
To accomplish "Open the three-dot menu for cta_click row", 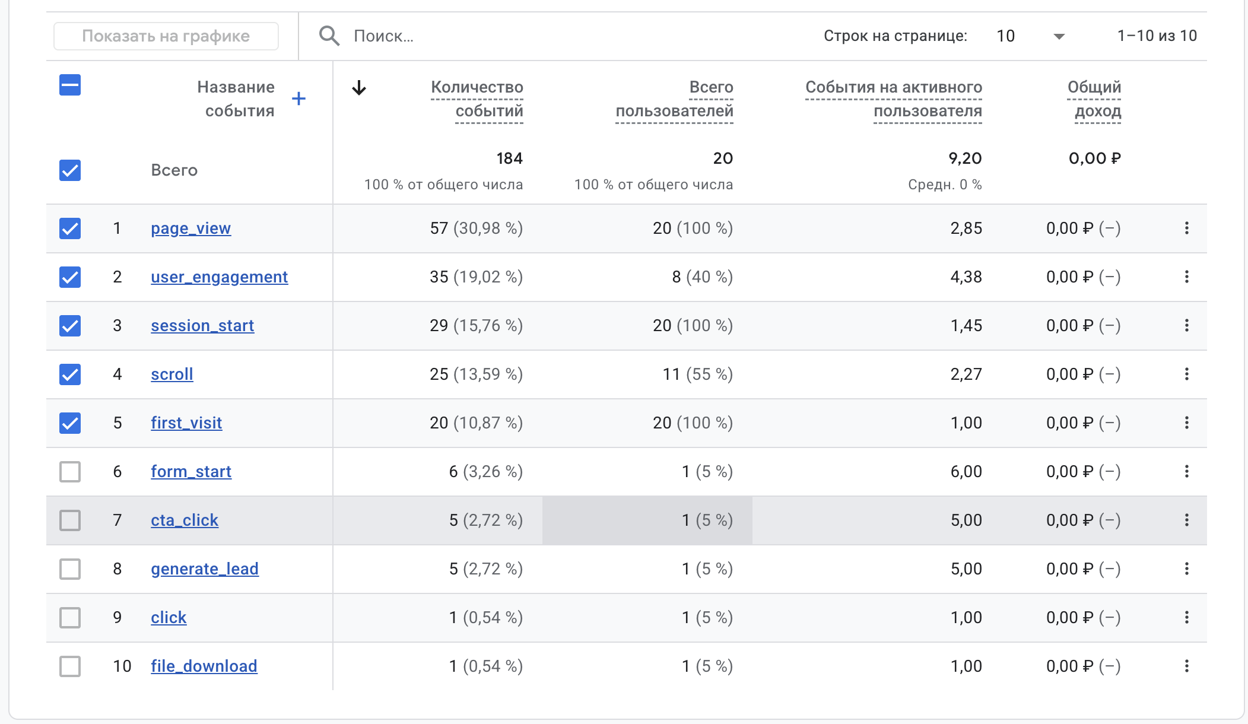I will click(1187, 520).
